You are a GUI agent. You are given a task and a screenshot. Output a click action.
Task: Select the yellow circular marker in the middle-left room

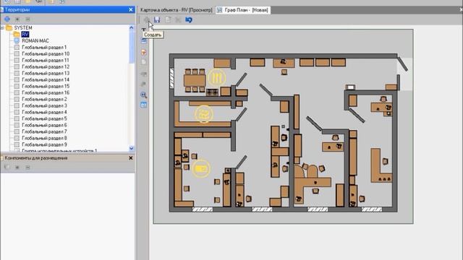(204, 114)
